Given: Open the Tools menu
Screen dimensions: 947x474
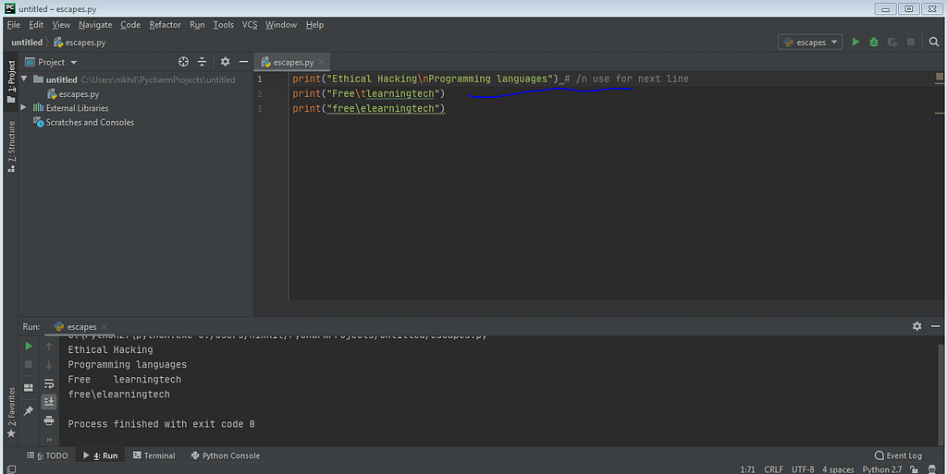Looking at the screenshot, I should (x=223, y=25).
